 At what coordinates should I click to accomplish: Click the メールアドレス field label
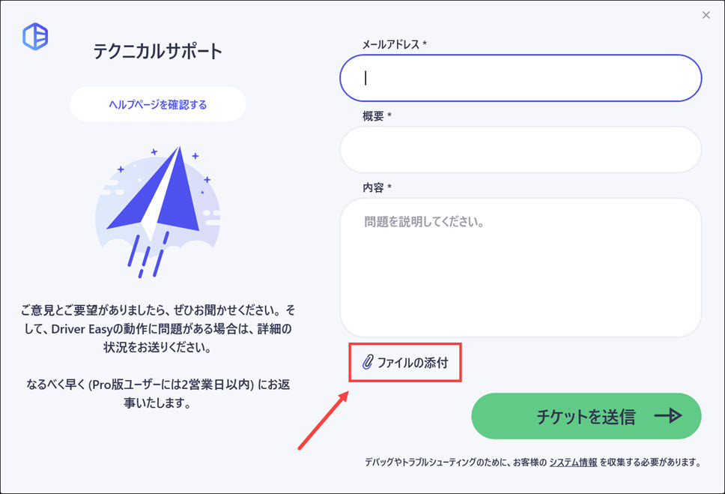[394, 45]
